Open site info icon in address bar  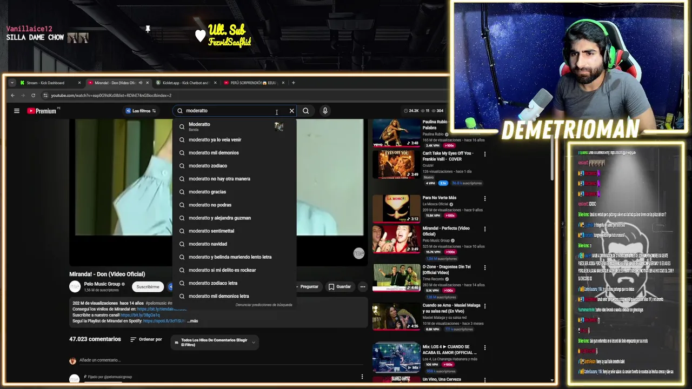[45, 96]
